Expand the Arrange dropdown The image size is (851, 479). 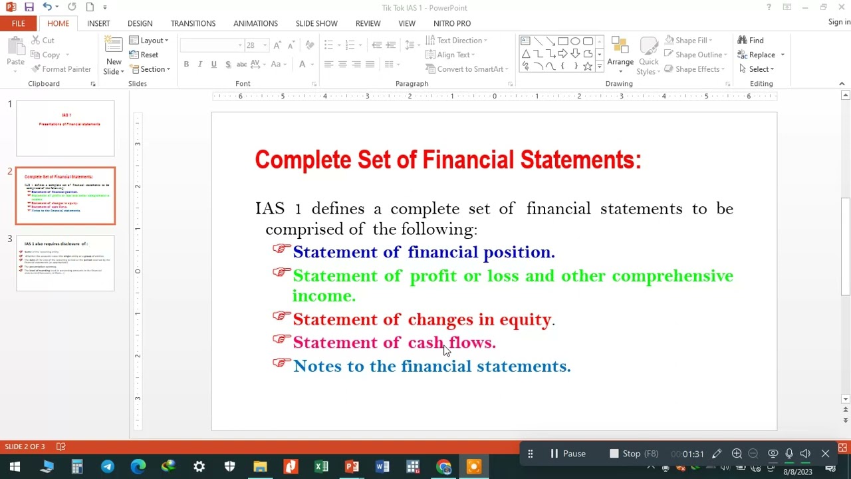point(620,55)
